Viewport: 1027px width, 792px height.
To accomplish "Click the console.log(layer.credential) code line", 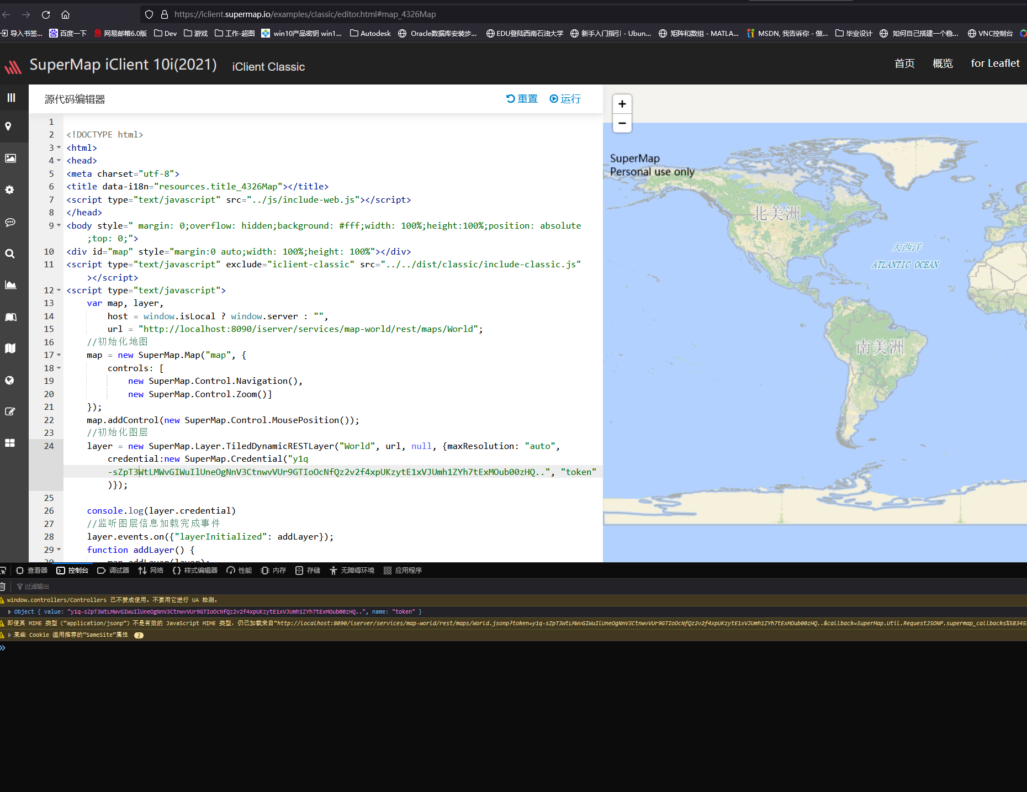I will point(161,511).
